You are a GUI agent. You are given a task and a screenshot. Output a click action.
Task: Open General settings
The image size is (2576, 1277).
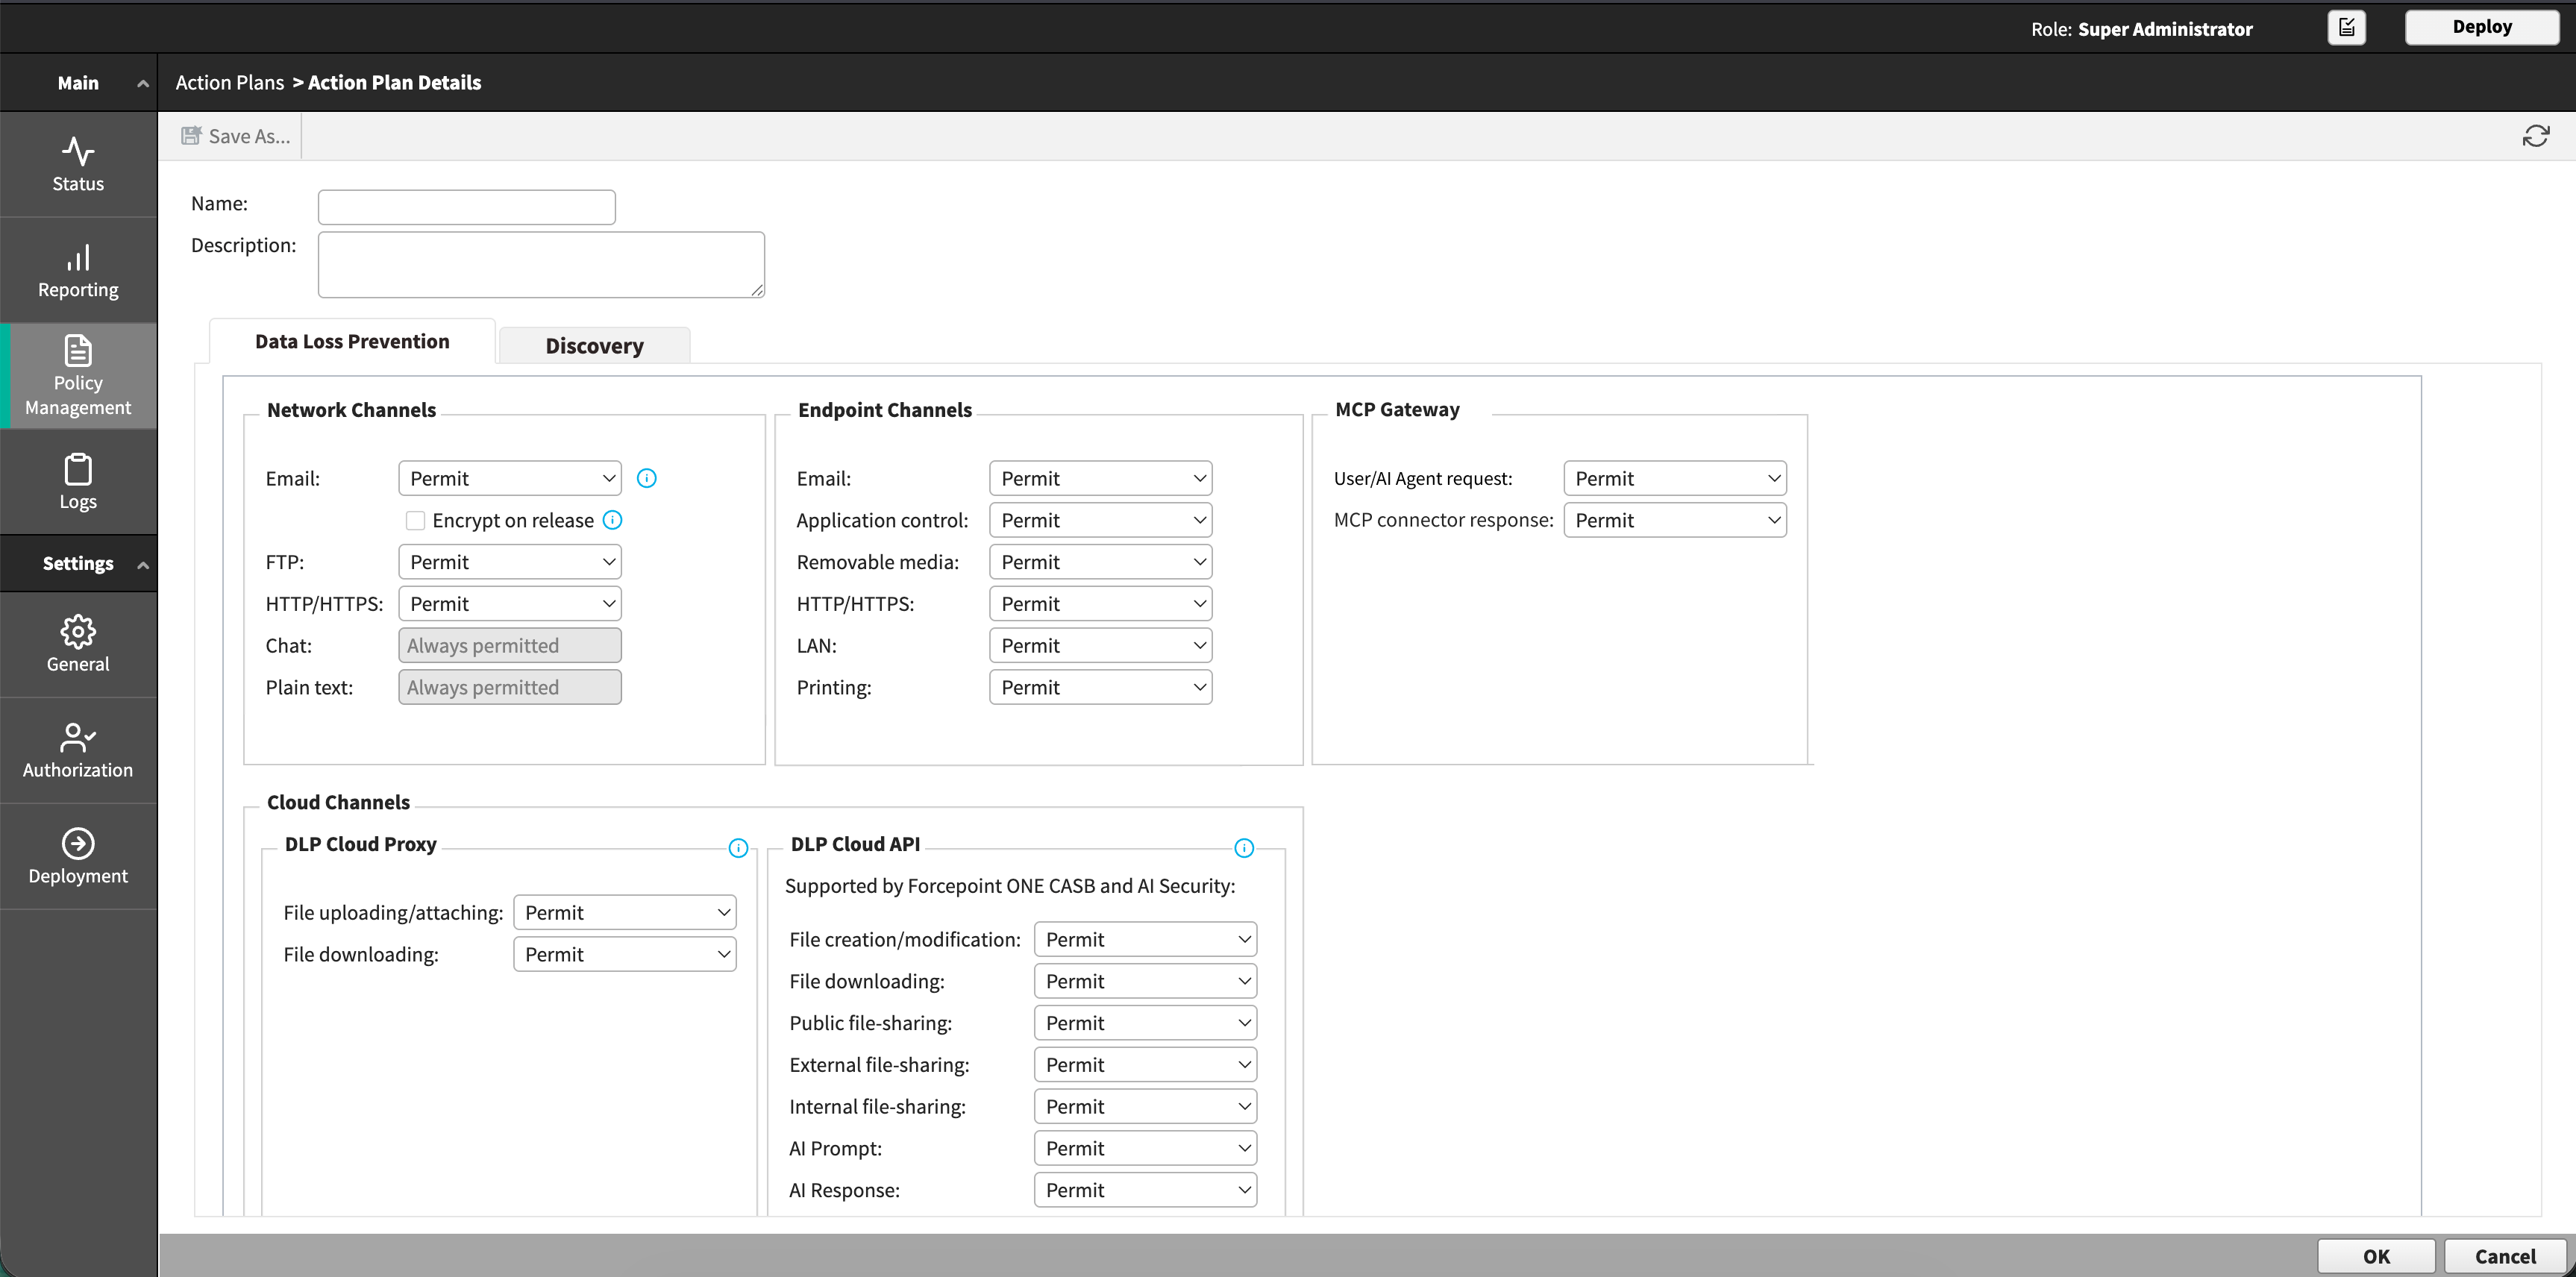click(x=78, y=645)
